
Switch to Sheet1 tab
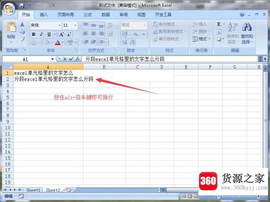[x=33, y=190]
